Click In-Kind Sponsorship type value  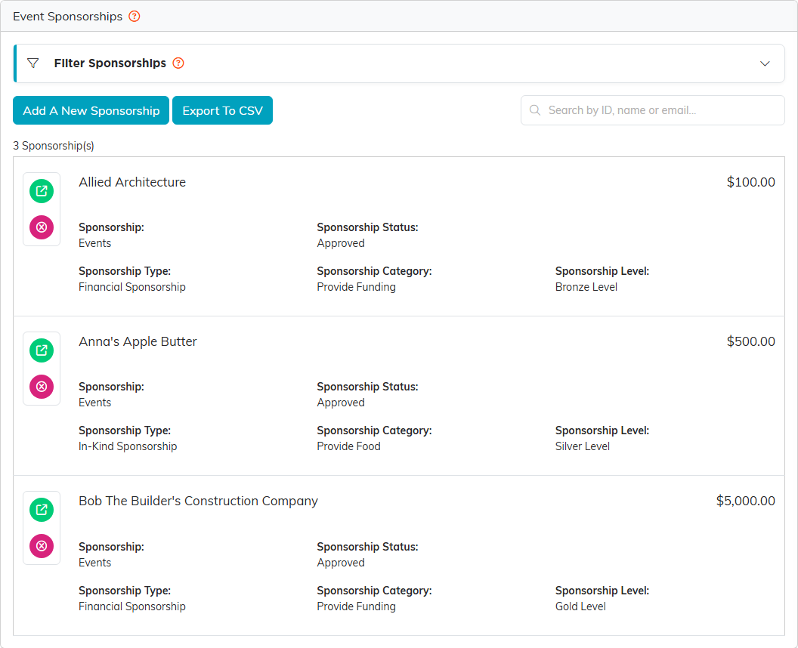coord(128,446)
